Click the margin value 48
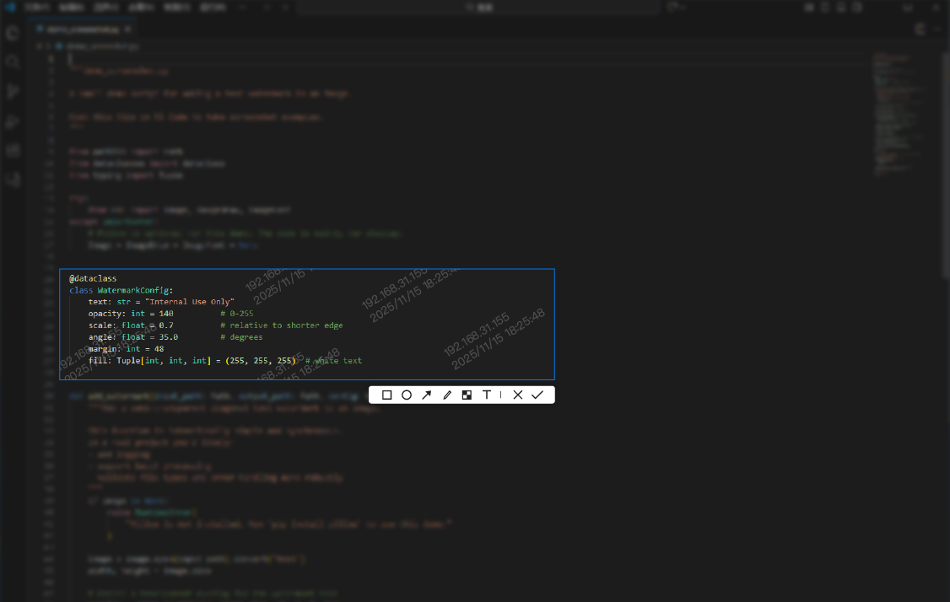 159,349
